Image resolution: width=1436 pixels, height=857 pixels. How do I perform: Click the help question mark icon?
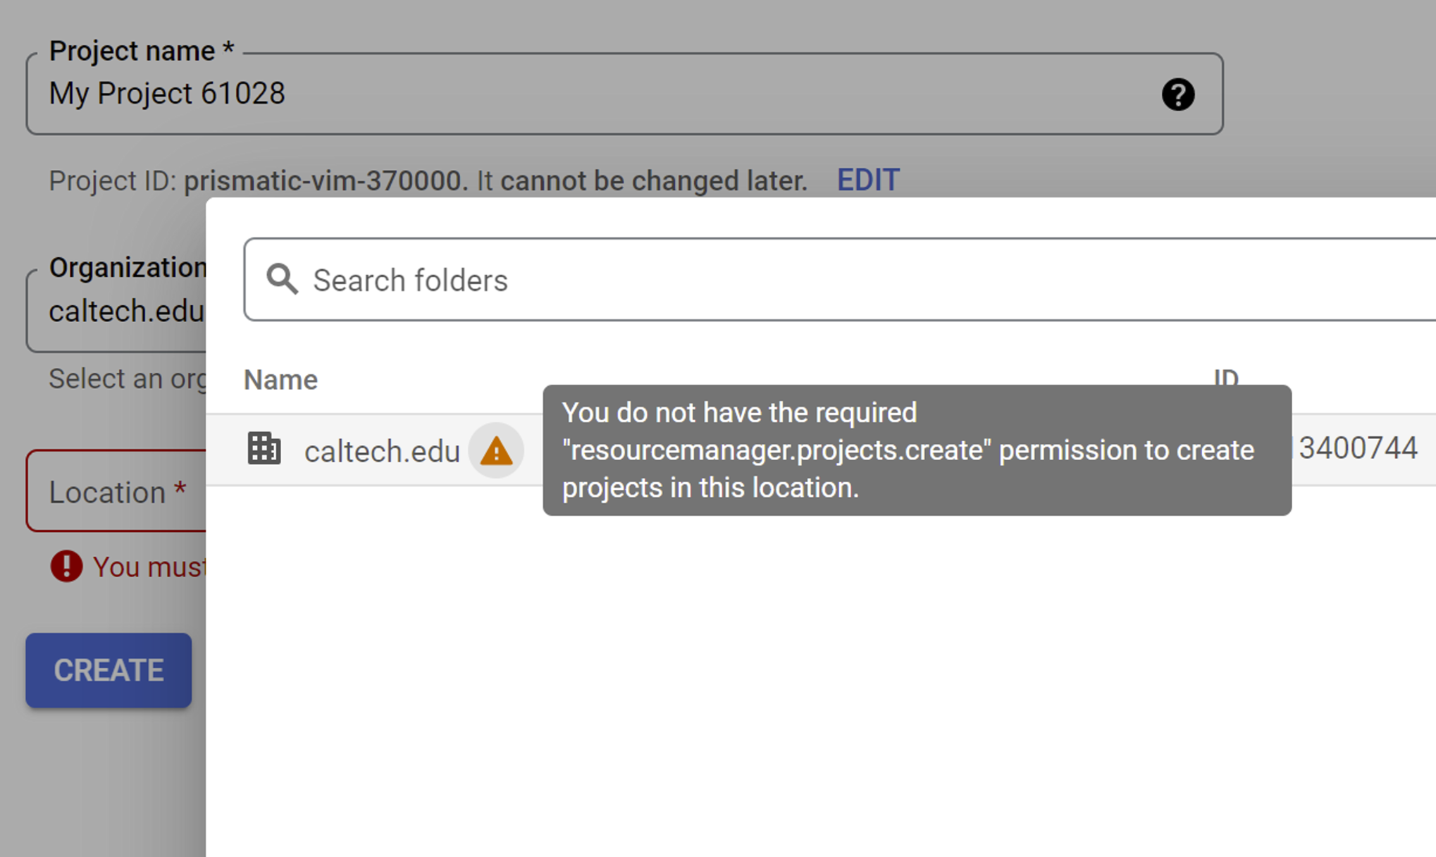pyautogui.click(x=1177, y=94)
